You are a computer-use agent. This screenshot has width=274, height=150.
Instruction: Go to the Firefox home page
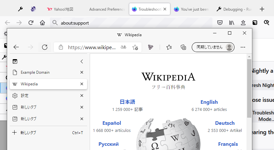click(42, 23)
